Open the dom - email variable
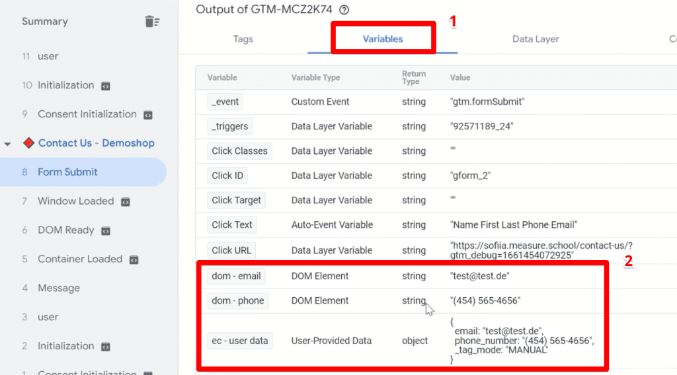Image resolution: width=677 pixels, height=375 pixels. (236, 276)
